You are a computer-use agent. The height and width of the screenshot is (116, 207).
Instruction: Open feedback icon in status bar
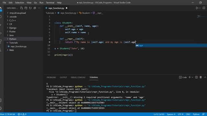coord(203,114)
